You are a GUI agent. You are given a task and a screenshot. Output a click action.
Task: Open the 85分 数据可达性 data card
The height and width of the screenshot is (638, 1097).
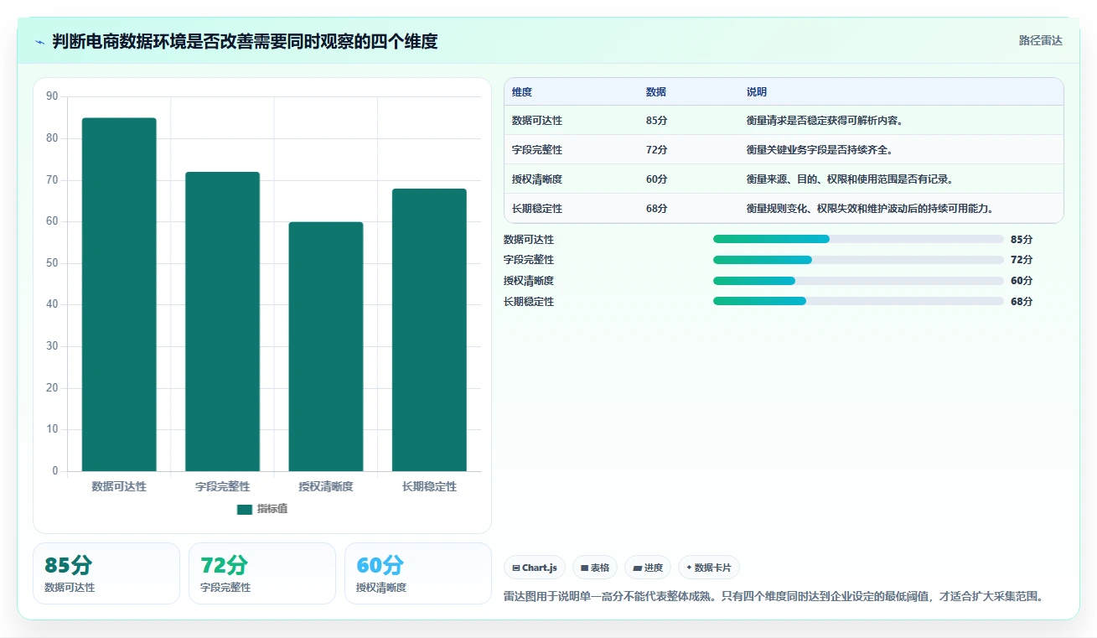tap(106, 573)
